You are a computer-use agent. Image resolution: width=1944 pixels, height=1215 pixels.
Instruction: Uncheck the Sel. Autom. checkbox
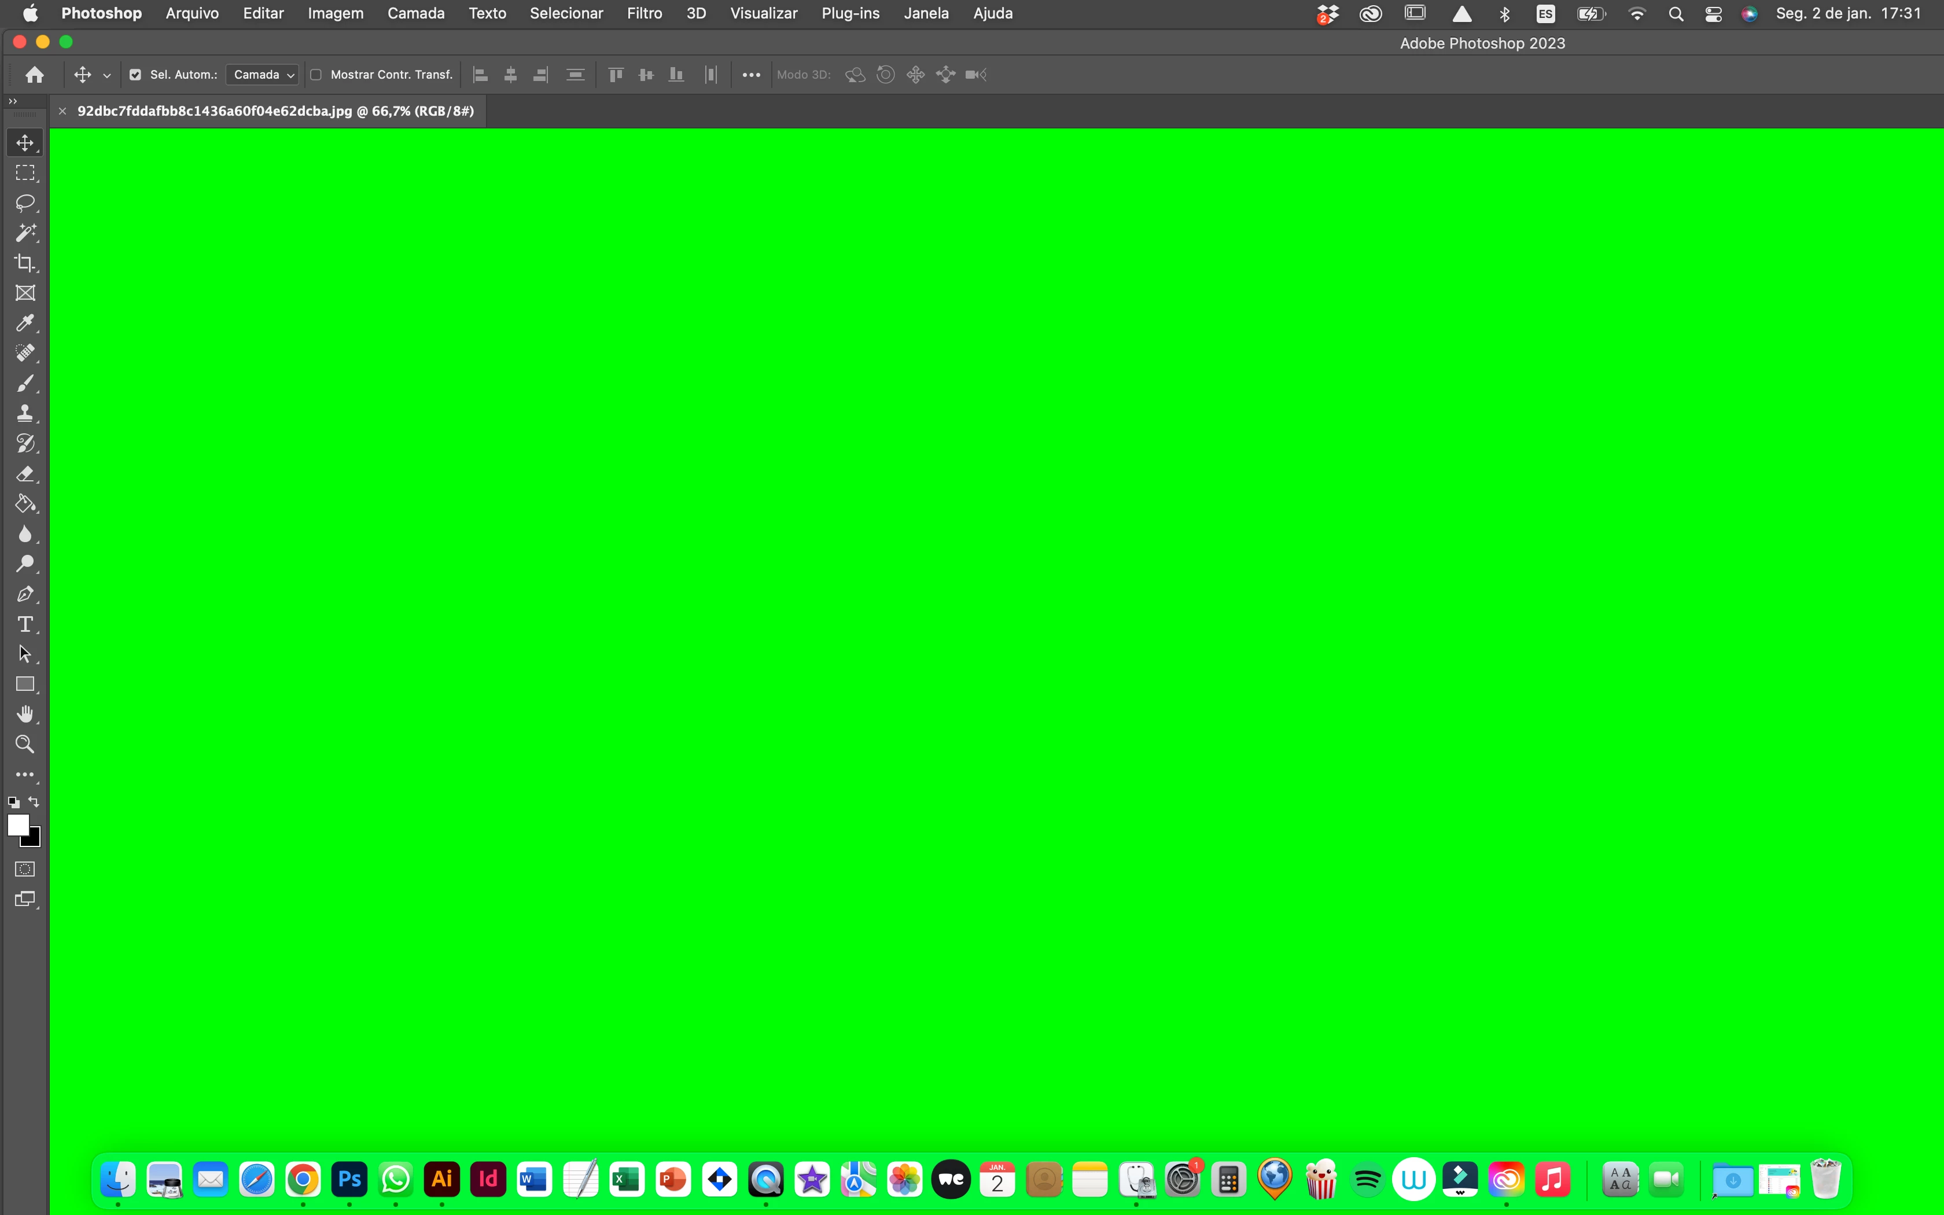135,75
